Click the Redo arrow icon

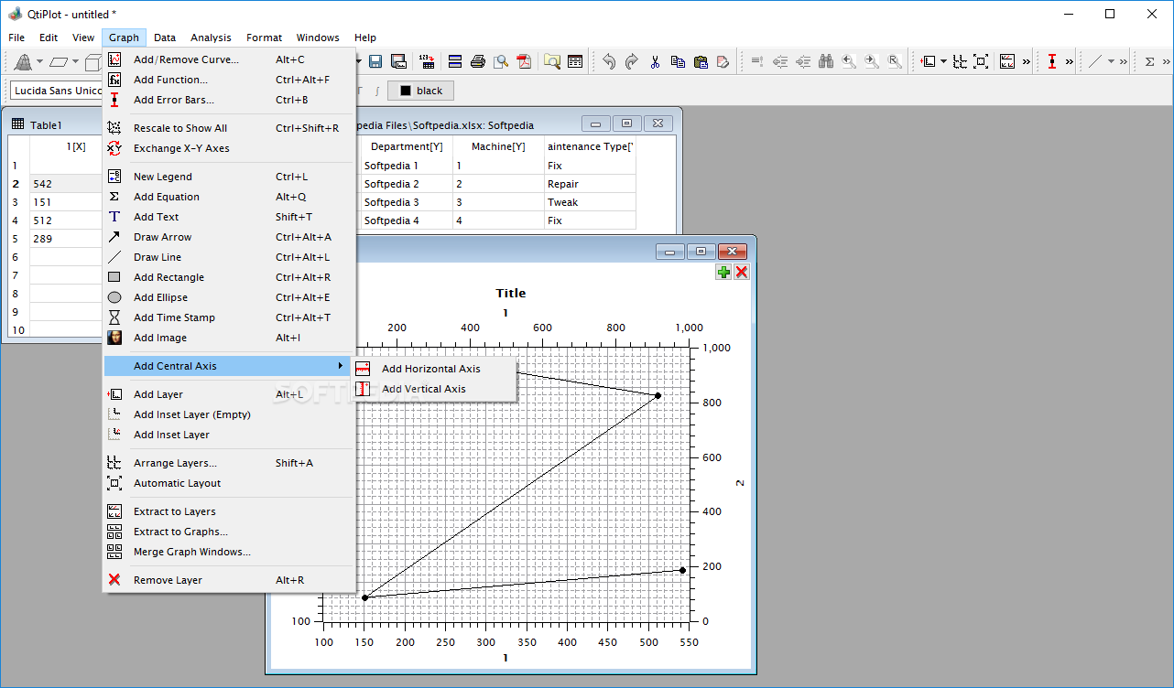632,61
